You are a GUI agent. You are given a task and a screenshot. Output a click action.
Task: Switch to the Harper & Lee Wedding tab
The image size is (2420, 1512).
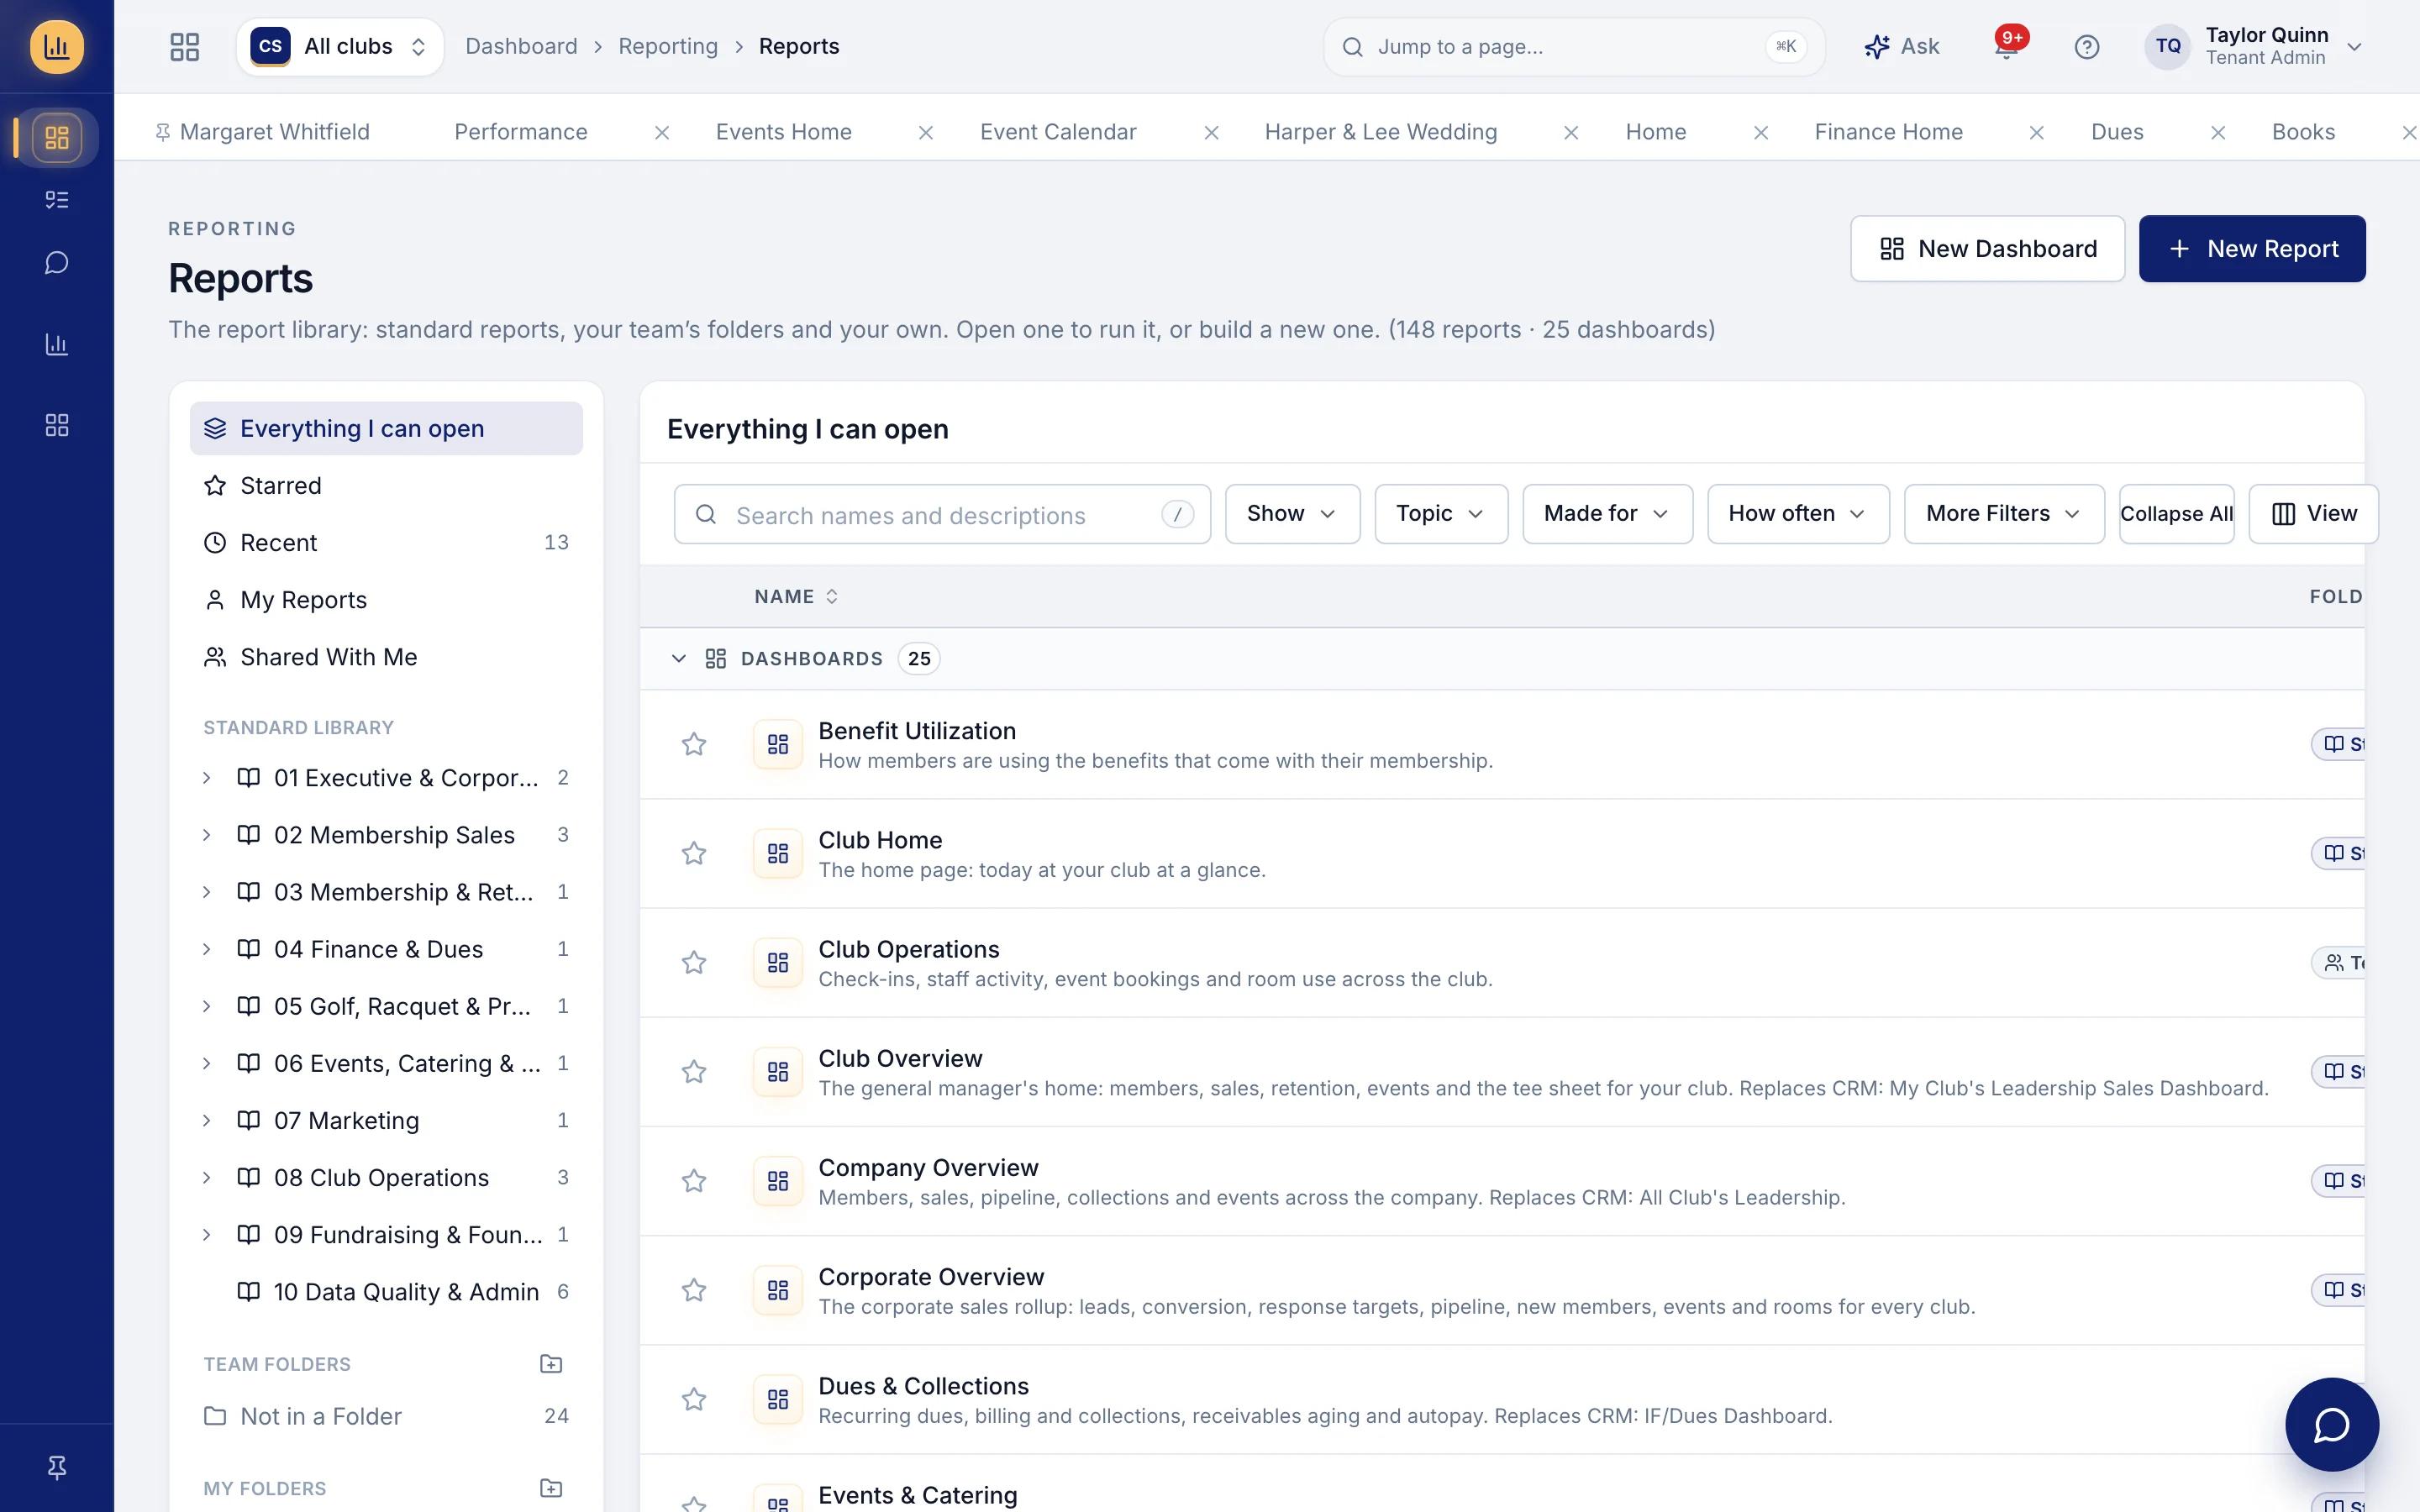pos(1381,132)
